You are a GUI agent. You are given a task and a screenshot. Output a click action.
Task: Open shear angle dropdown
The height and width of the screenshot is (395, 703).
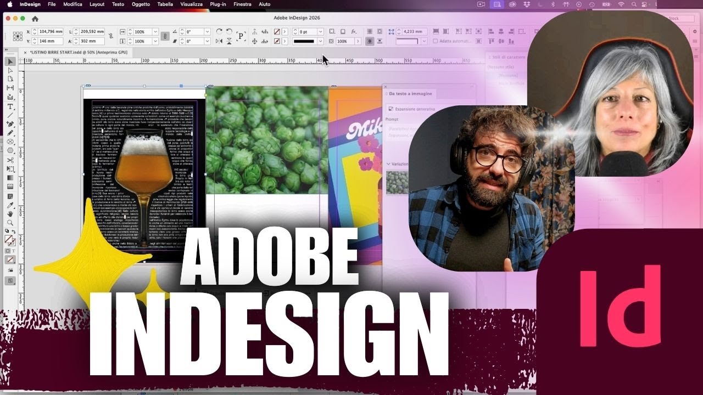click(207, 41)
